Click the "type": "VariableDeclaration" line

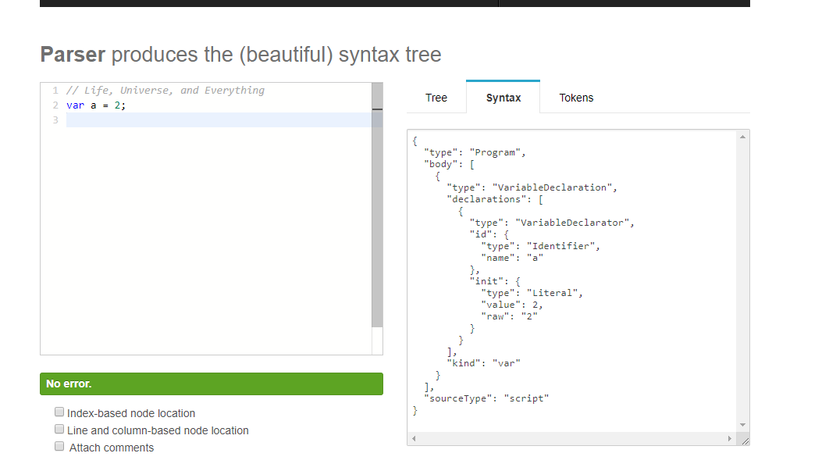(532, 187)
